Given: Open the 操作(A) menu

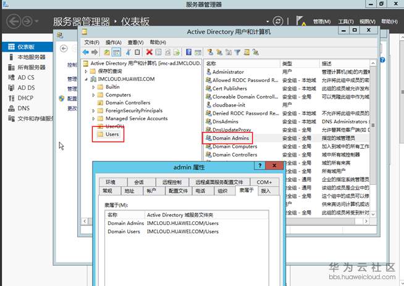Looking at the screenshot, I should [114, 43].
